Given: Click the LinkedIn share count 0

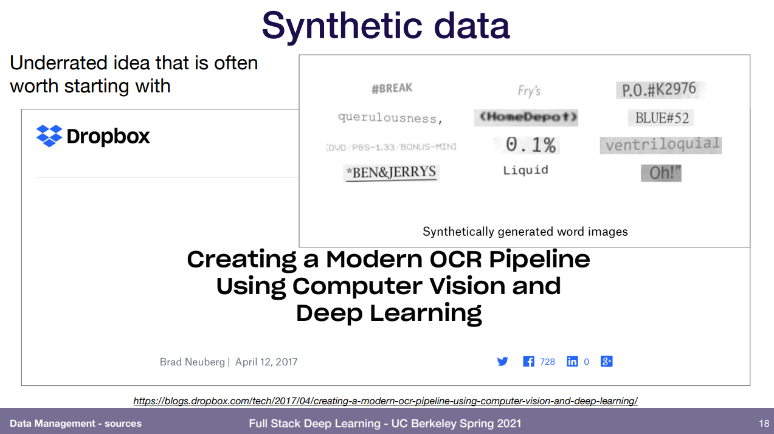Looking at the screenshot, I should point(586,362).
